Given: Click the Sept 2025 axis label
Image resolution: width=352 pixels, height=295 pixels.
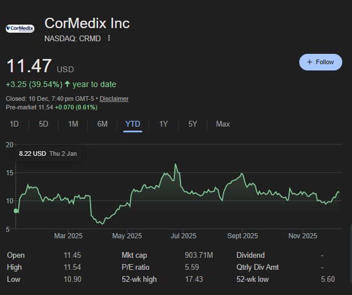Looking at the screenshot, I should point(243,236).
